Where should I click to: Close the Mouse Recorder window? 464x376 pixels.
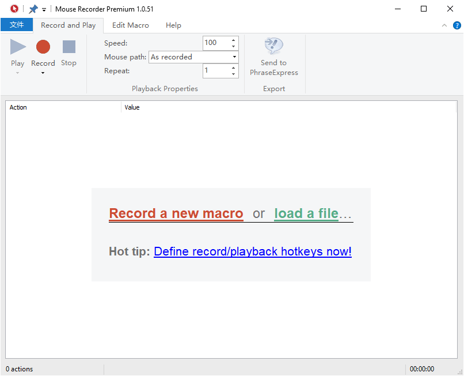click(x=450, y=9)
